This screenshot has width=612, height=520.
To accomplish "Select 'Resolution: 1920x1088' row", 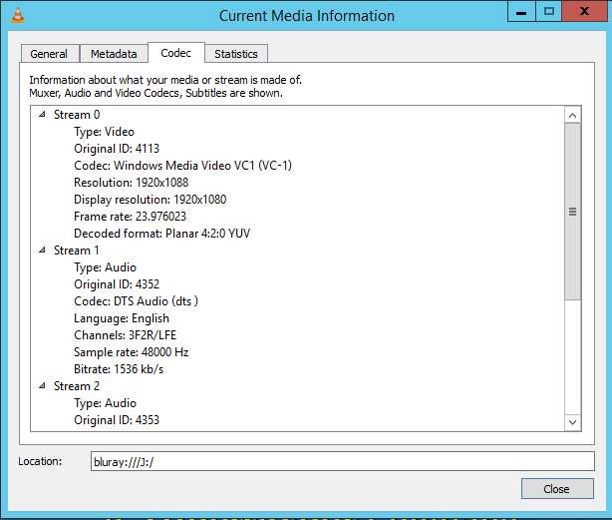I will [x=132, y=183].
